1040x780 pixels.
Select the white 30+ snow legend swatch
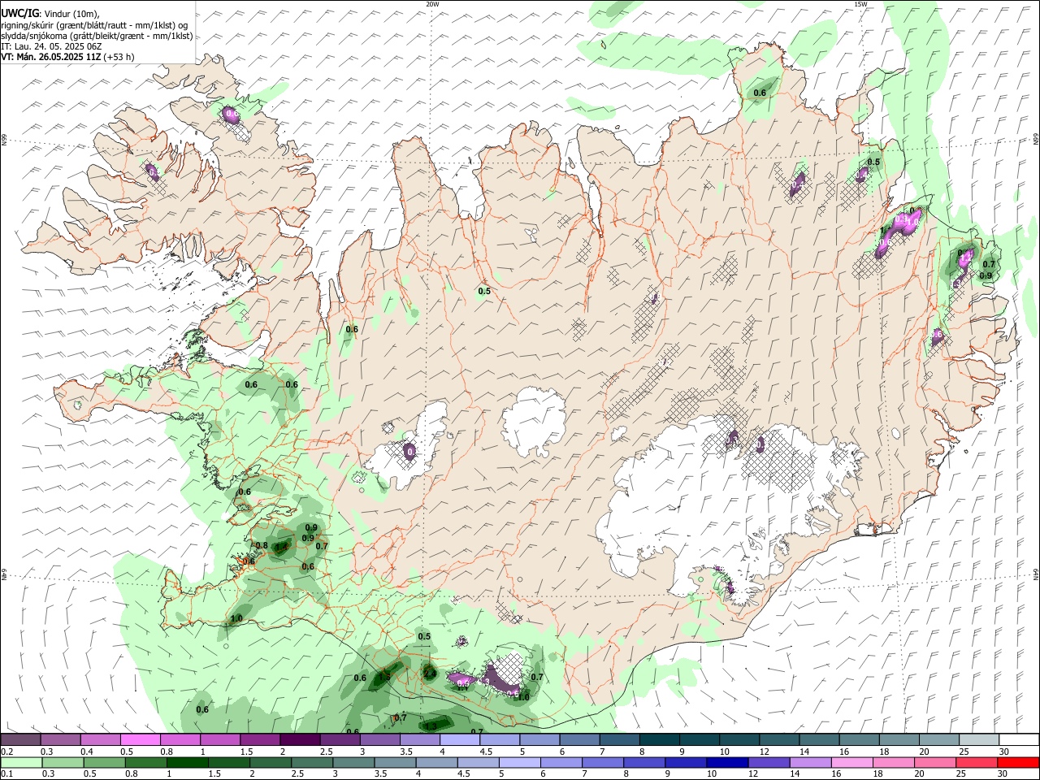(x=1018, y=740)
